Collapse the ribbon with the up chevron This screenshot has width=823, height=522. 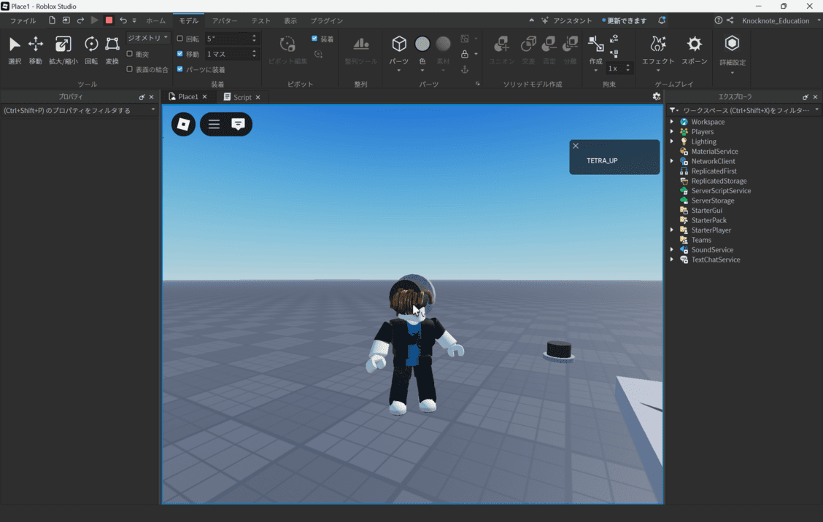point(531,20)
